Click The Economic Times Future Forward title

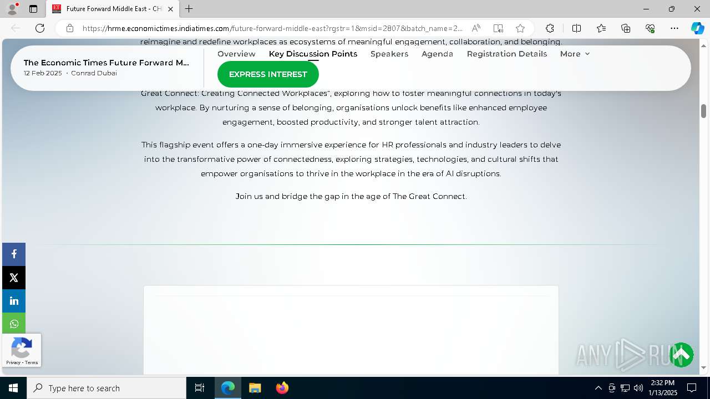(106, 63)
